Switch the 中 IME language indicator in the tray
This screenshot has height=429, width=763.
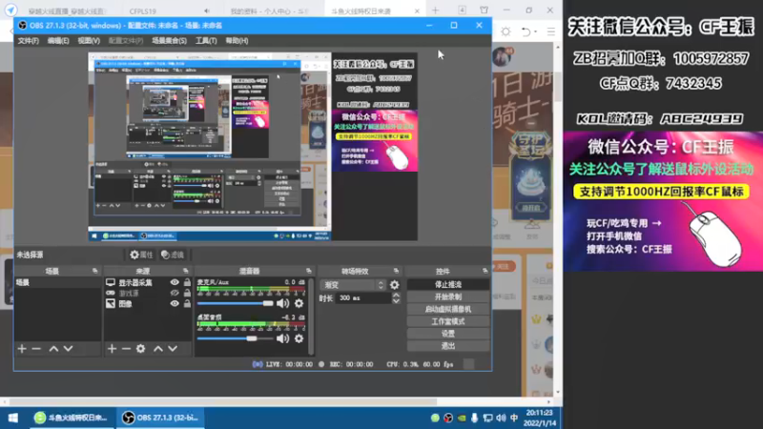click(514, 418)
